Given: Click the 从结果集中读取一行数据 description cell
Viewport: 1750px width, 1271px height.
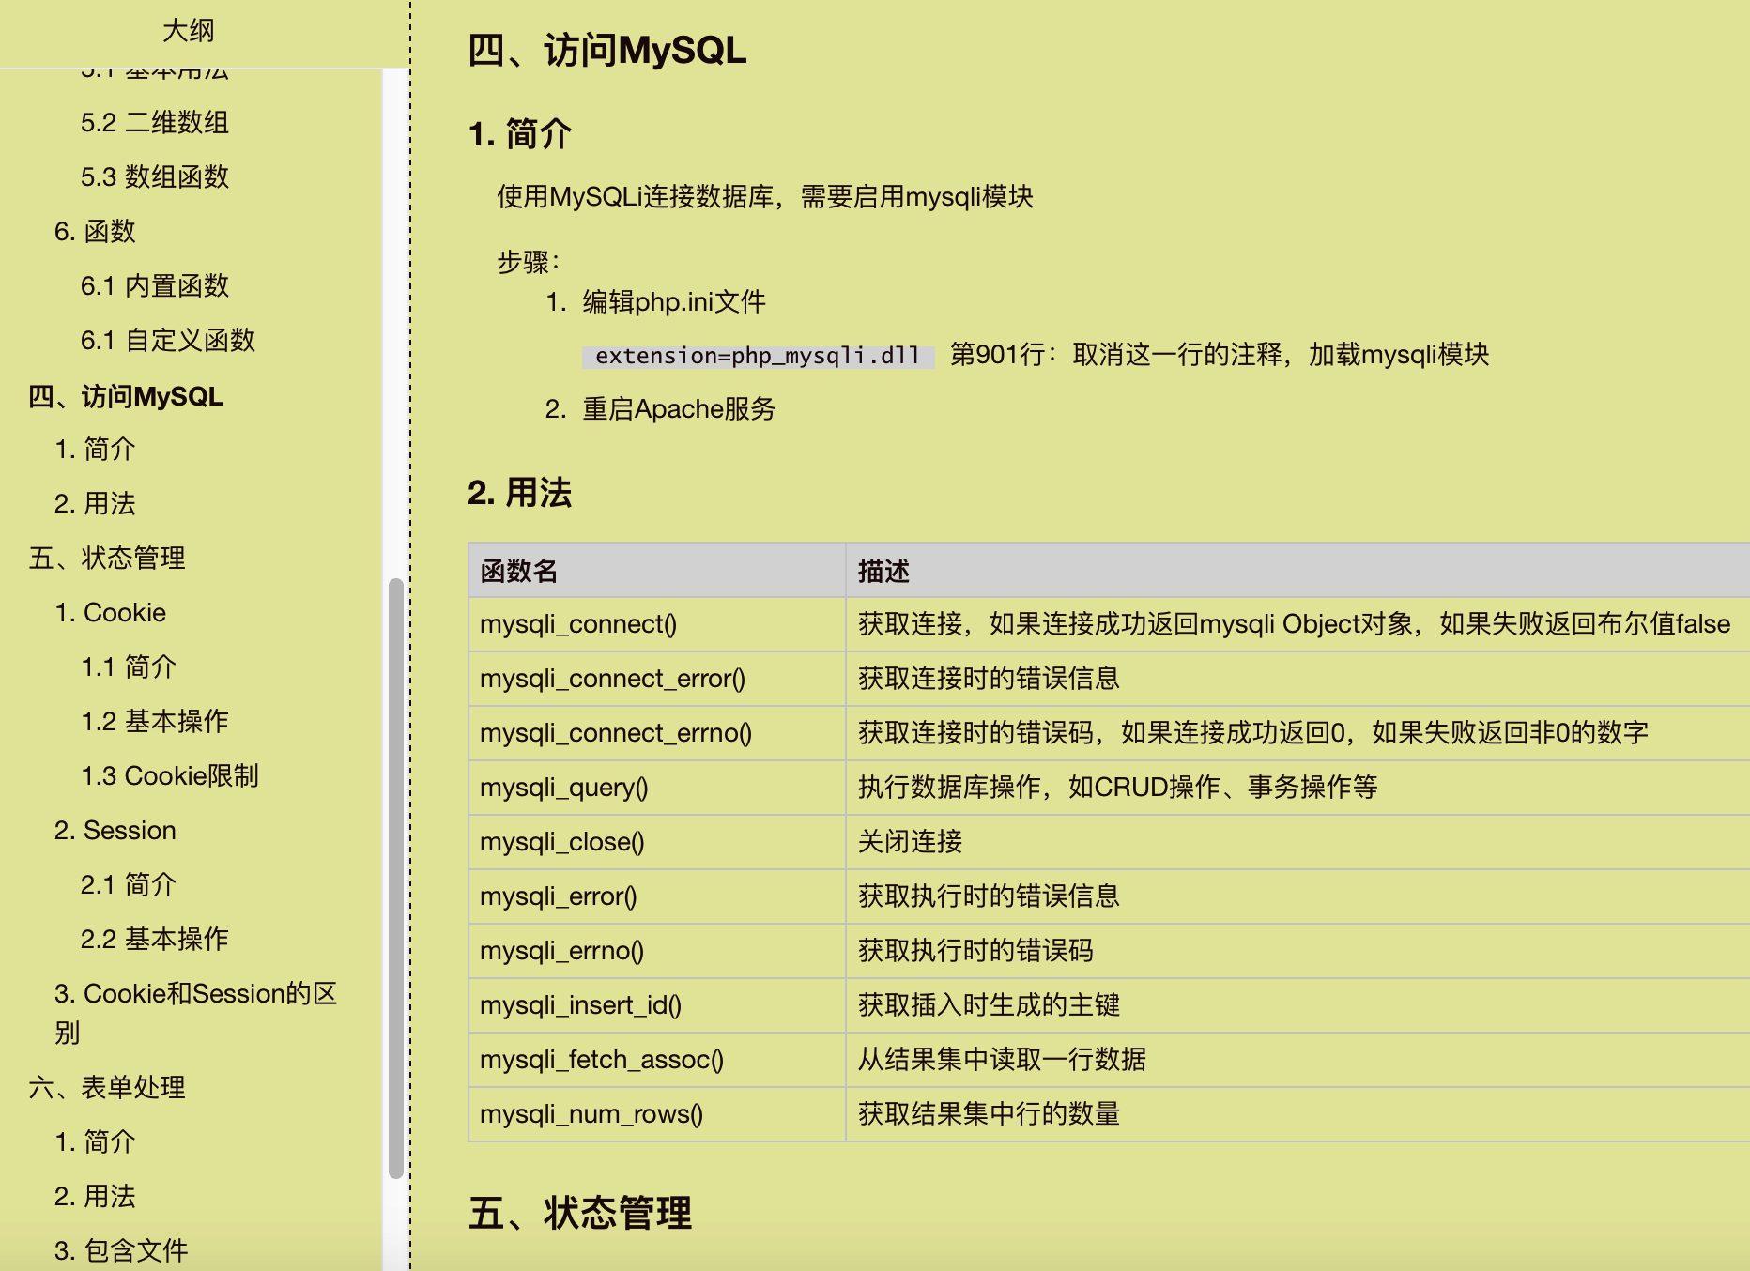Looking at the screenshot, I should coord(1297,1060).
